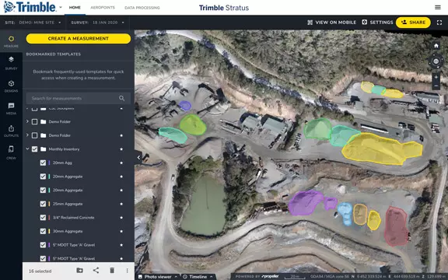Click star next to 3/4" Reclaimed Concrete
This screenshot has width=448, height=280.
point(121,218)
